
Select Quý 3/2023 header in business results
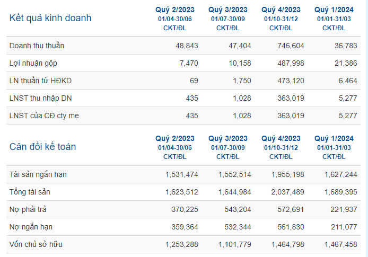[228, 10]
